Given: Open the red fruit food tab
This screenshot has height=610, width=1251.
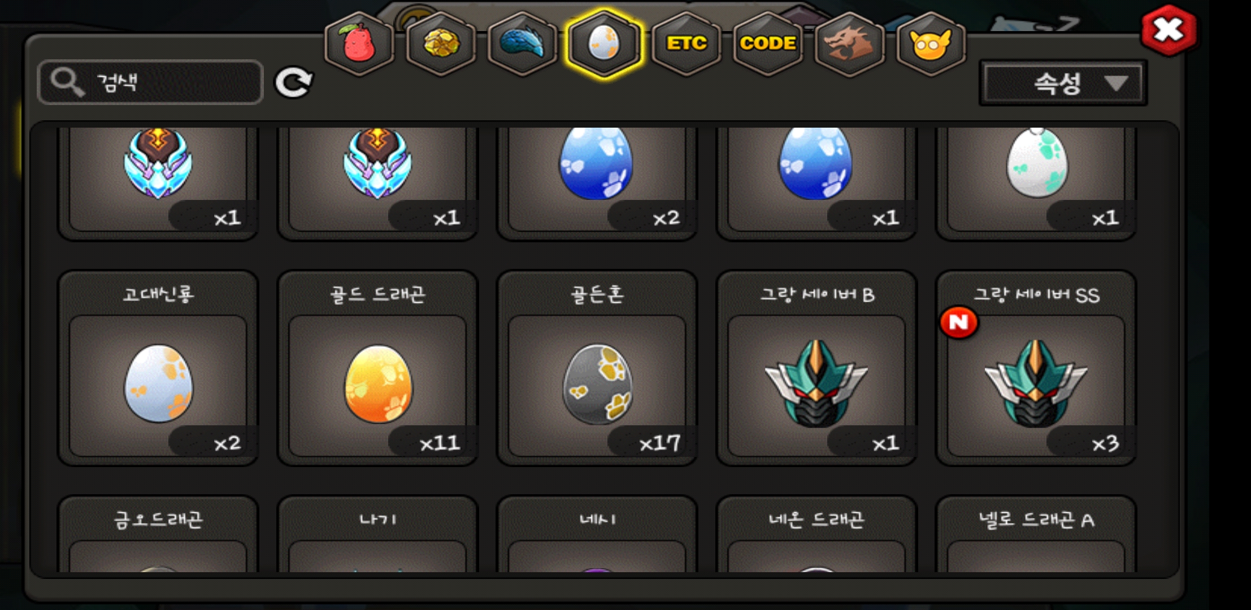Looking at the screenshot, I should (x=359, y=43).
